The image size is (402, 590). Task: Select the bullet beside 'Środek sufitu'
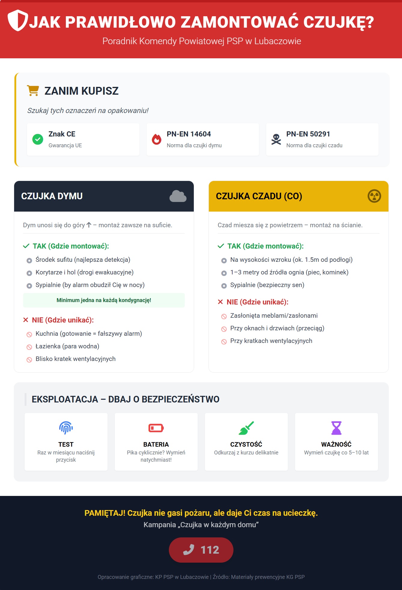pos(29,261)
